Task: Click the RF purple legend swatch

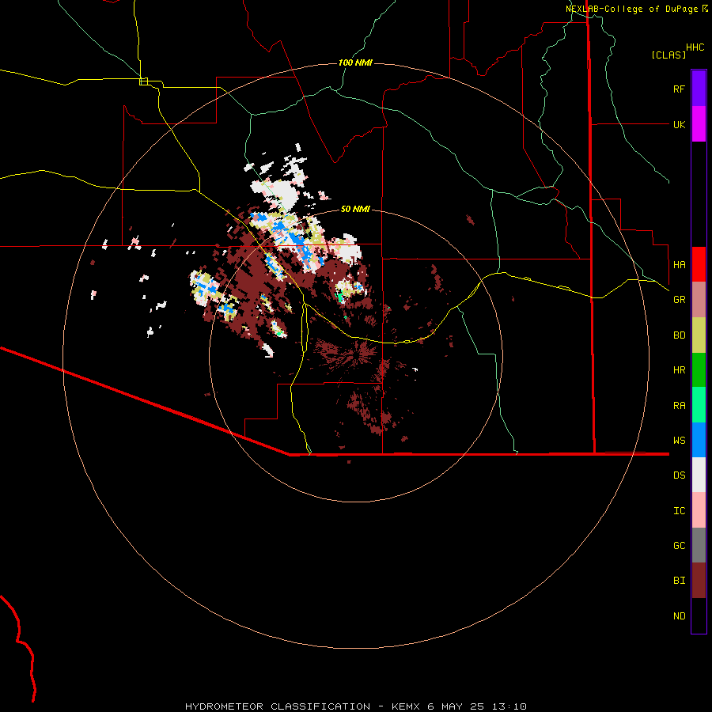Action: [699, 89]
